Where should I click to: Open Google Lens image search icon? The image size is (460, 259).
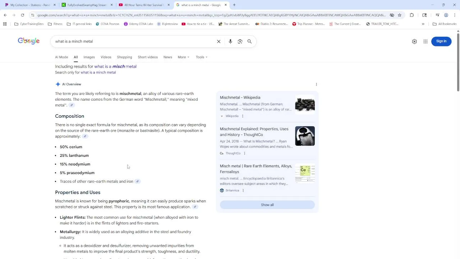[x=240, y=41]
